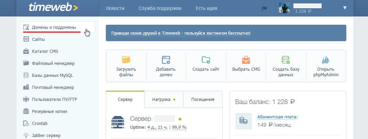Image resolution: width=368 pixels, height=139 pixels.
Task: Click the flag notifications icon
Action: 265,9
